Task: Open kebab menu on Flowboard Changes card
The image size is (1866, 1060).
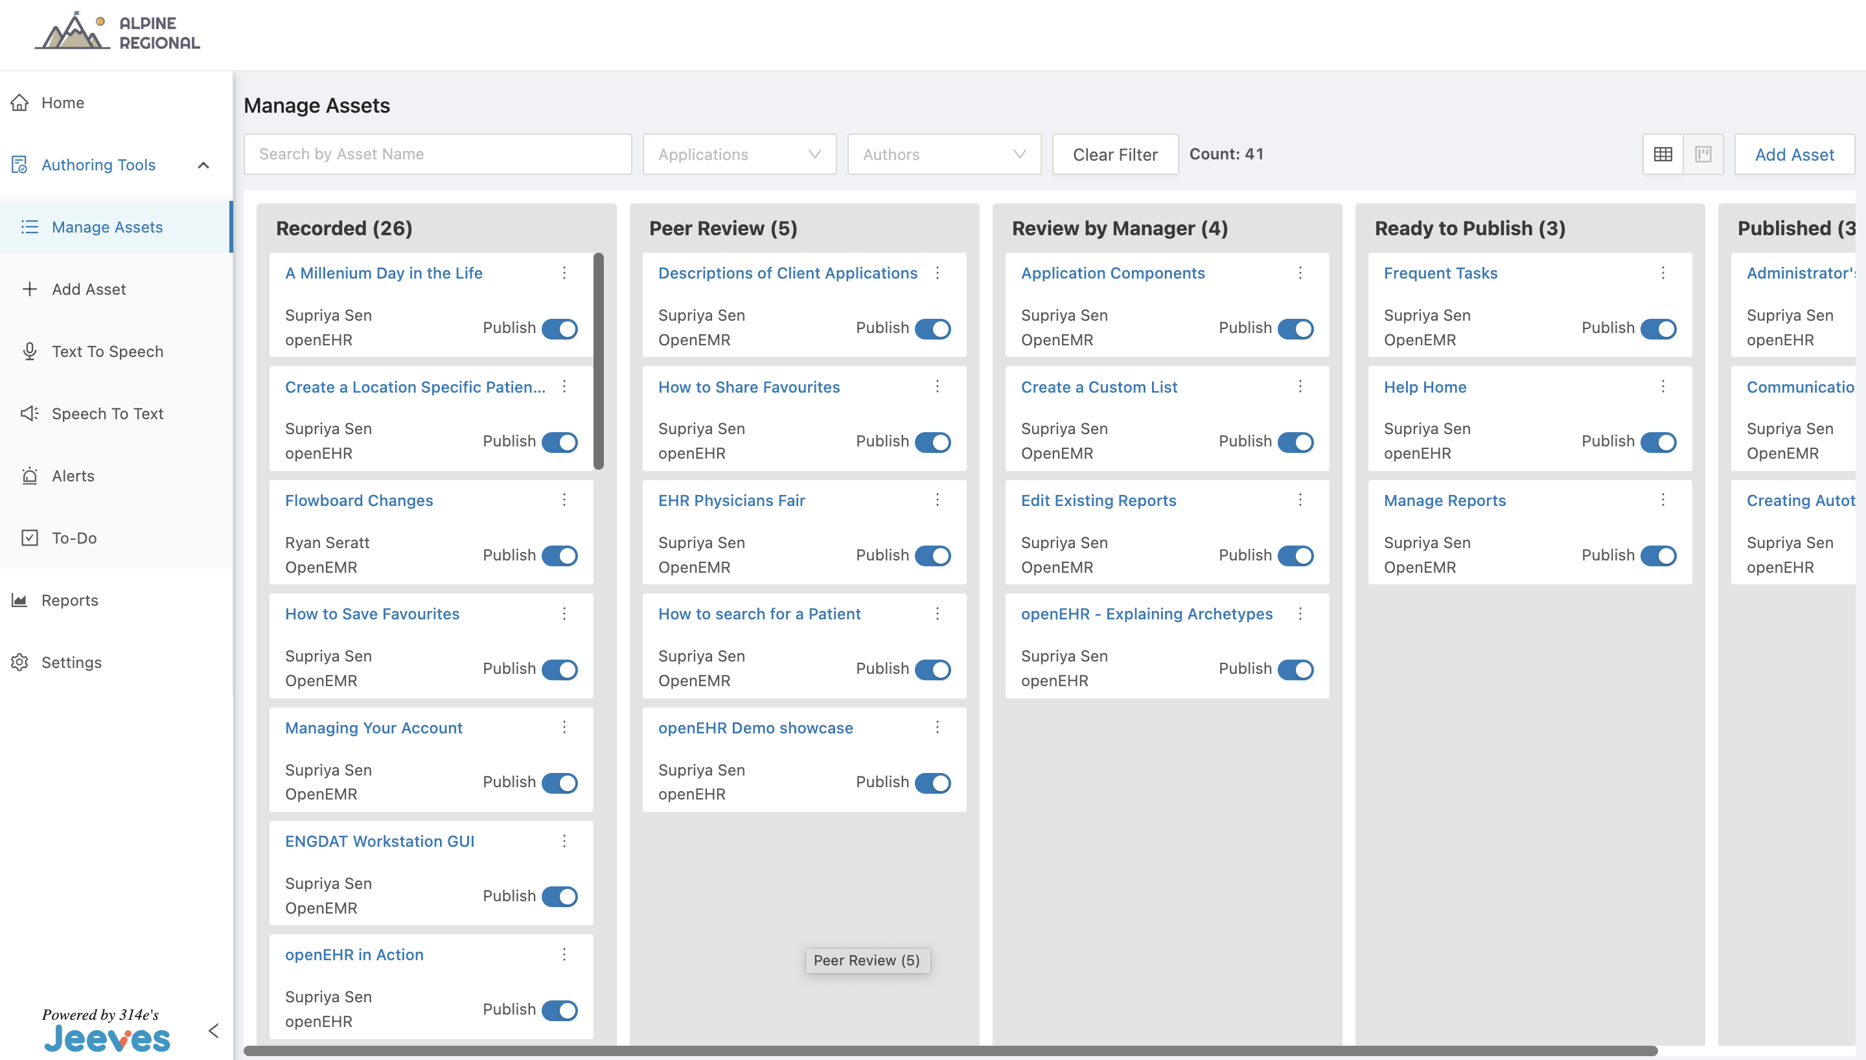Action: [564, 500]
